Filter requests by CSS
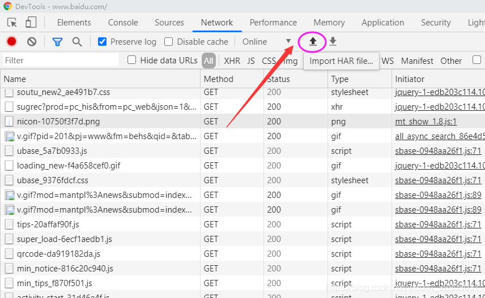 coord(269,61)
